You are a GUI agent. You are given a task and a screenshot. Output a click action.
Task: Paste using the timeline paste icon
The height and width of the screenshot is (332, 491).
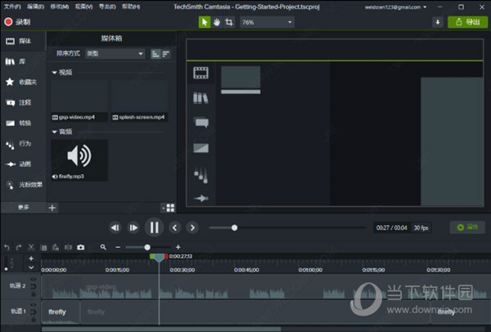point(56,248)
